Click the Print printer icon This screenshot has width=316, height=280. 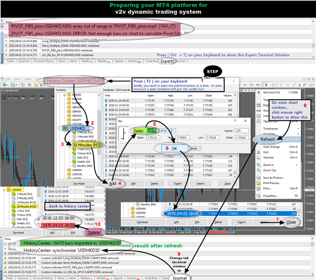(x=259, y=188)
